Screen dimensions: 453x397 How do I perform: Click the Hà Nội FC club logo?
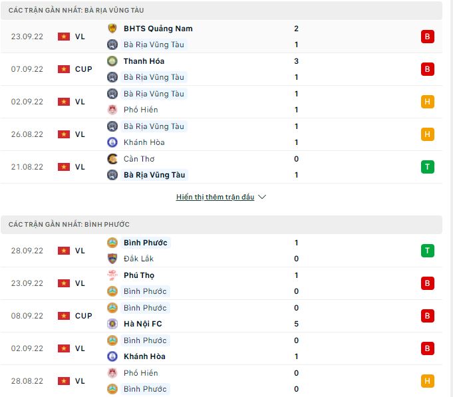[112, 324]
